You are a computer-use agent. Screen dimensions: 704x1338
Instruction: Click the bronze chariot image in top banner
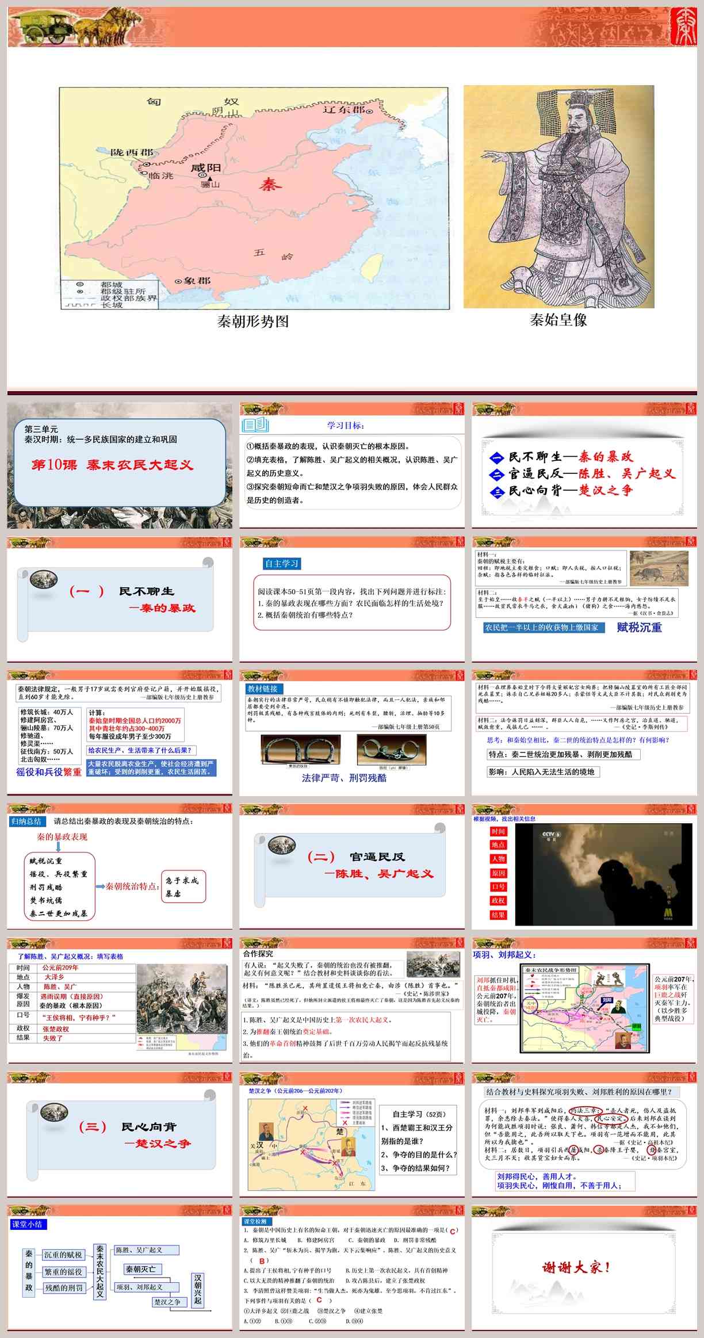click(76, 27)
